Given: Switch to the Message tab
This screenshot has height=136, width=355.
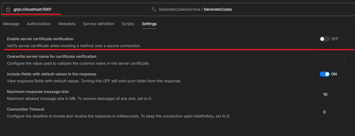Looking at the screenshot, I should click(11, 24).
